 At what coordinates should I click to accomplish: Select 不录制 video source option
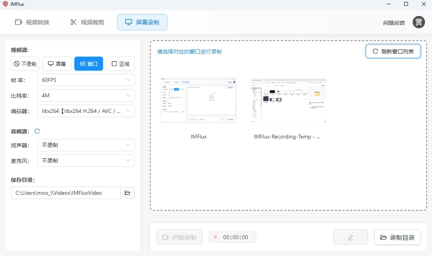(25, 64)
